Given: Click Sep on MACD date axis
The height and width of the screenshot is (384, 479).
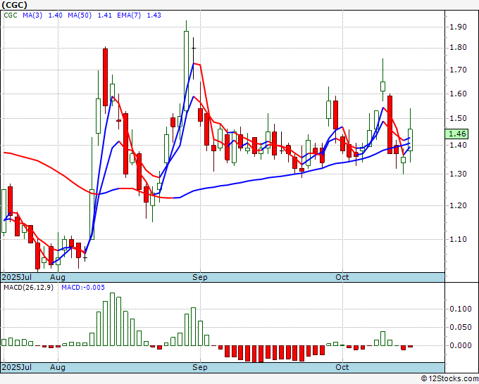Looking at the screenshot, I should (200, 367).
